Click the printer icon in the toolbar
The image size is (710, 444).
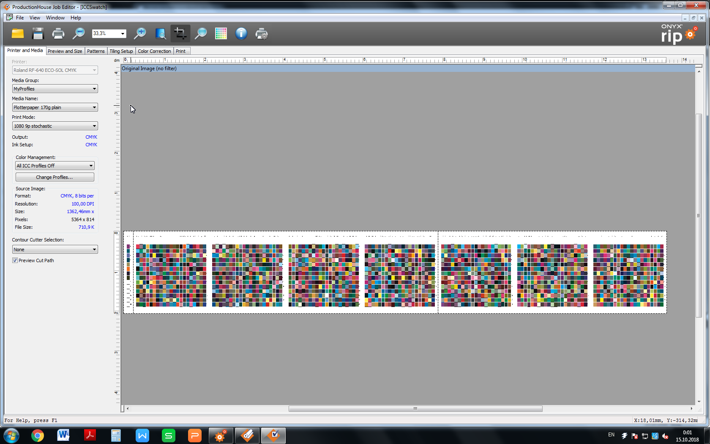click(x=58, y=33)
